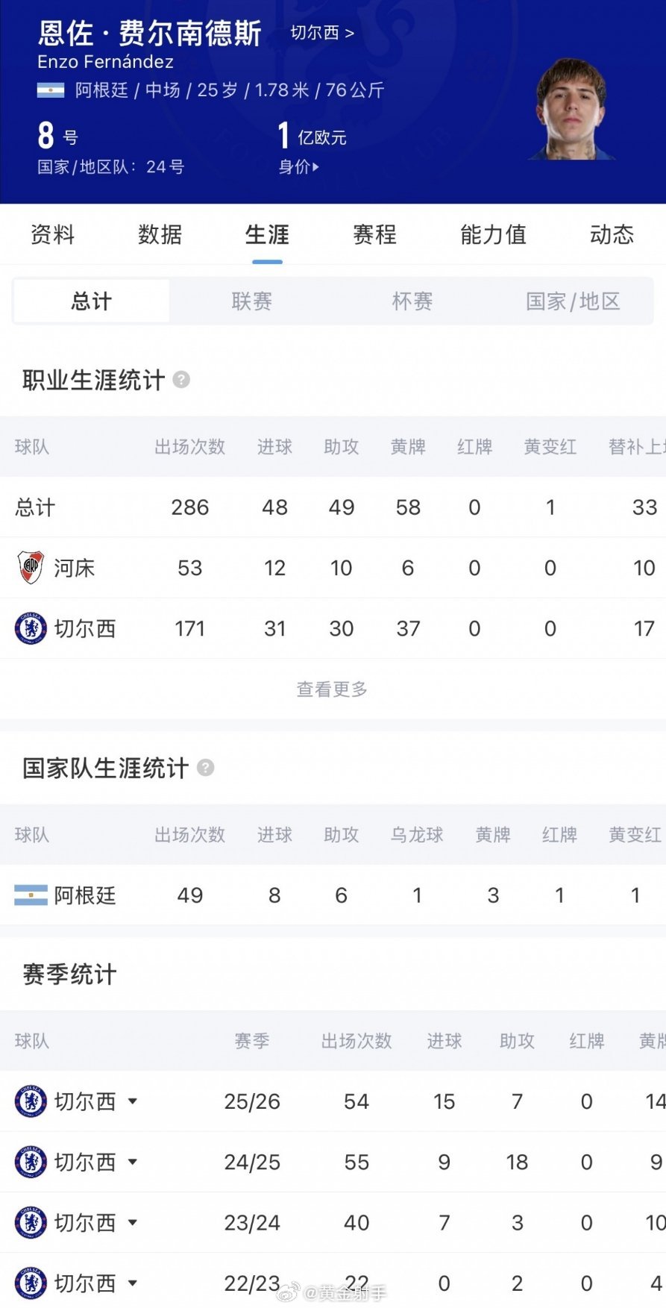The image size is (666, 1308).
Task: Click the help icon beside 国家队生涯统计
Action: [x=205, y=768]
